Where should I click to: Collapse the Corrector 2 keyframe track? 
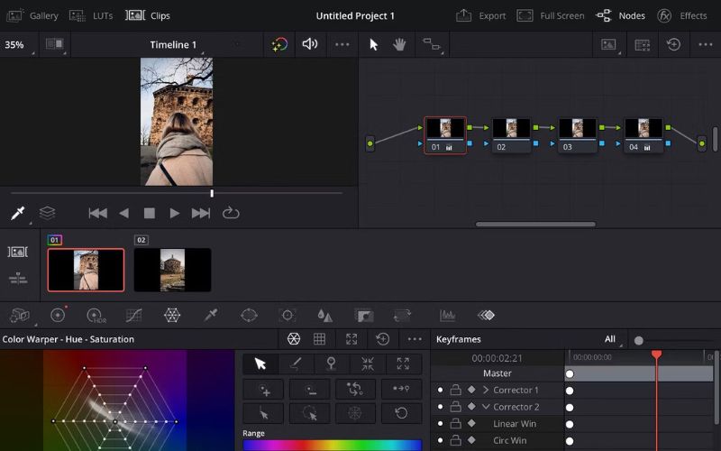[x=486, y=407]
